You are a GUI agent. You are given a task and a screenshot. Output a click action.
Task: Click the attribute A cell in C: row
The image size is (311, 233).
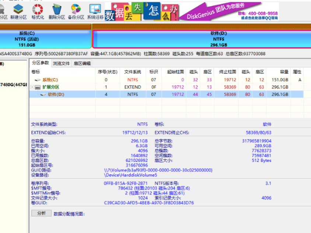[300, 80]
